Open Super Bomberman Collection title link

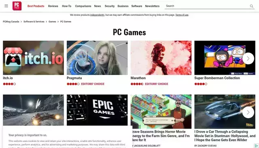[217, 78]
